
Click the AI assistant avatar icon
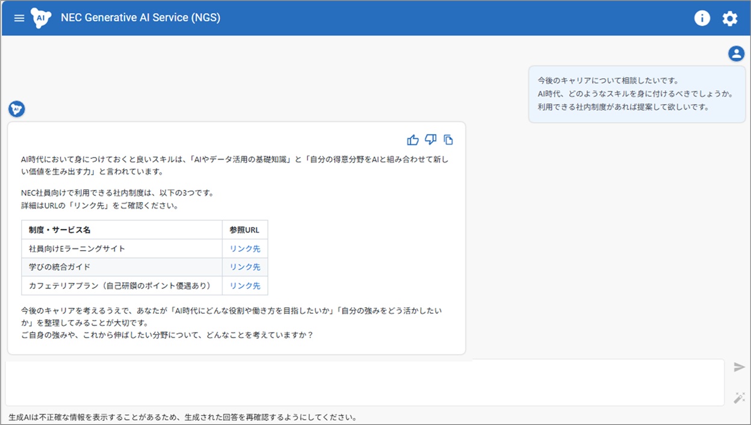17,109
